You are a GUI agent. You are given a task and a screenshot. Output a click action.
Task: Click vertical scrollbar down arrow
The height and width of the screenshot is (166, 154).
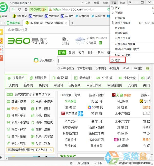pyautogui.click(x=152, y=155)
